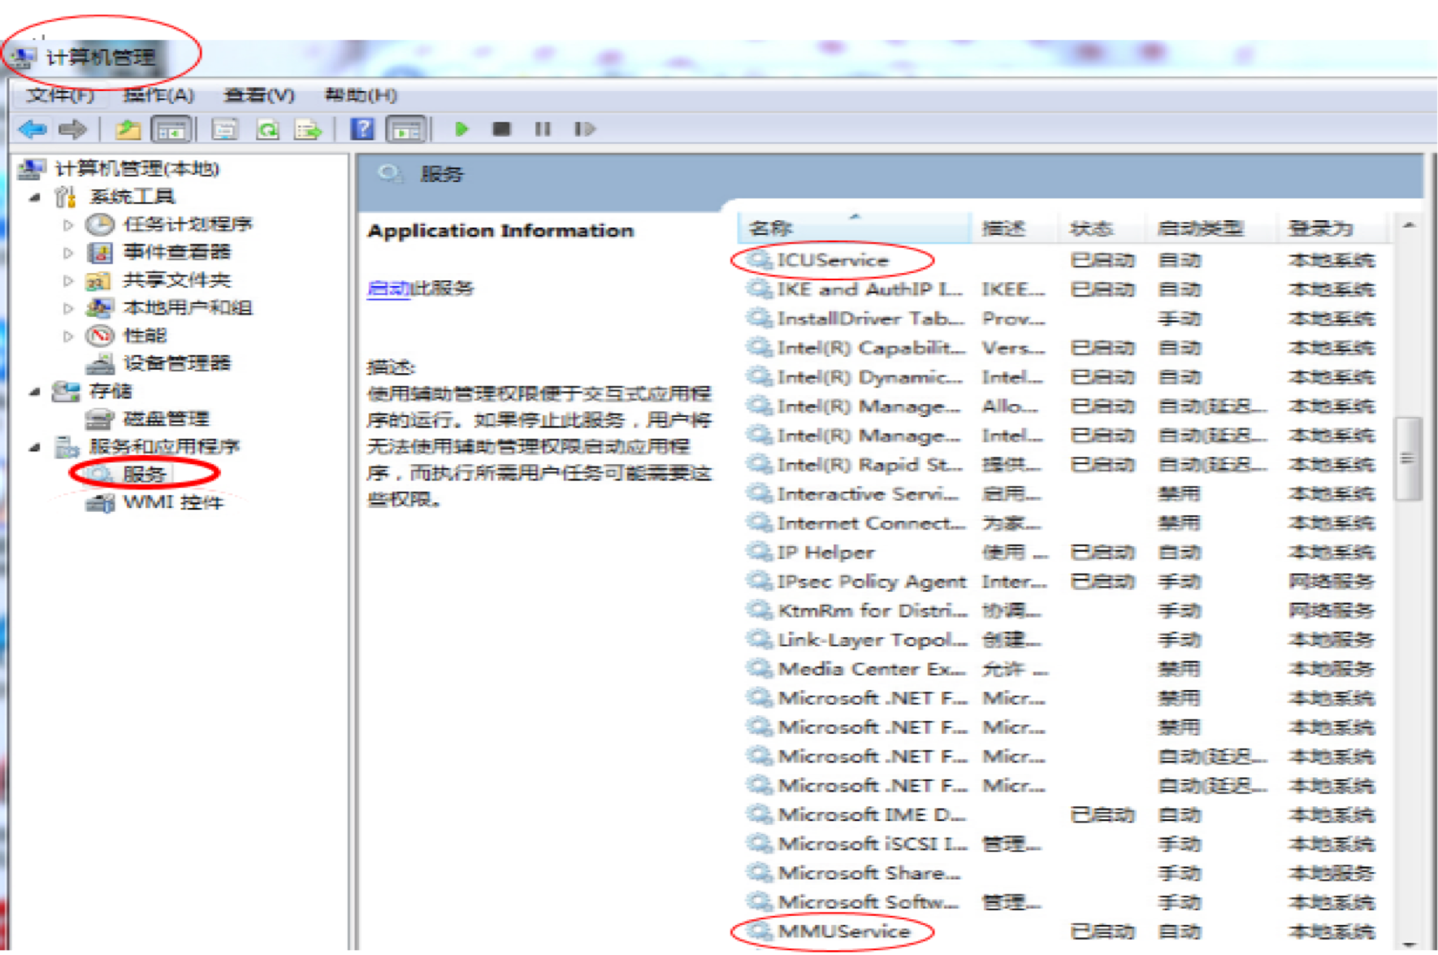The width and height of the screenshot is (1438, 955).
Task: Select the Internet Connect... service name
Action: 872,523
